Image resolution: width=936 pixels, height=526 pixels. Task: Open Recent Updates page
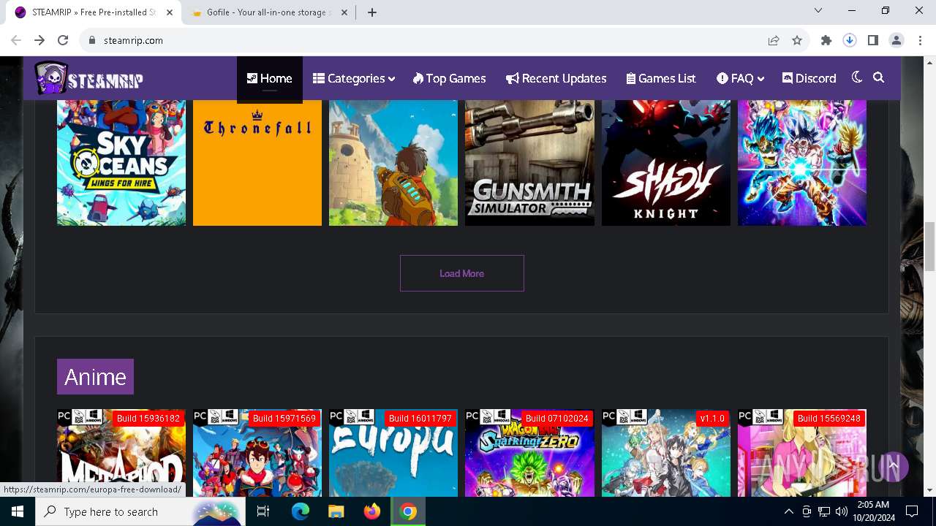click(x=556, y=78)
